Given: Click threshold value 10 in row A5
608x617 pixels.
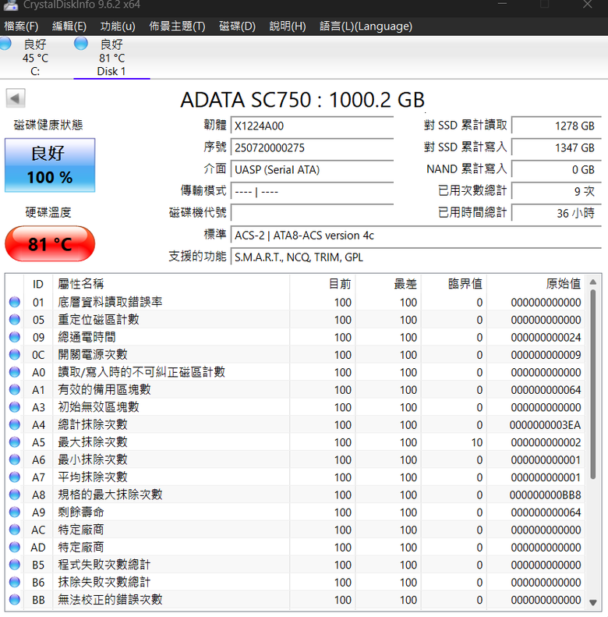Looking at the screenshot, I should (x=477, y=443).
